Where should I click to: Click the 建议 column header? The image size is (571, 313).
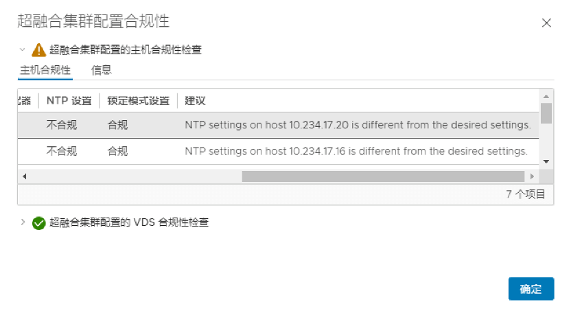195,101
